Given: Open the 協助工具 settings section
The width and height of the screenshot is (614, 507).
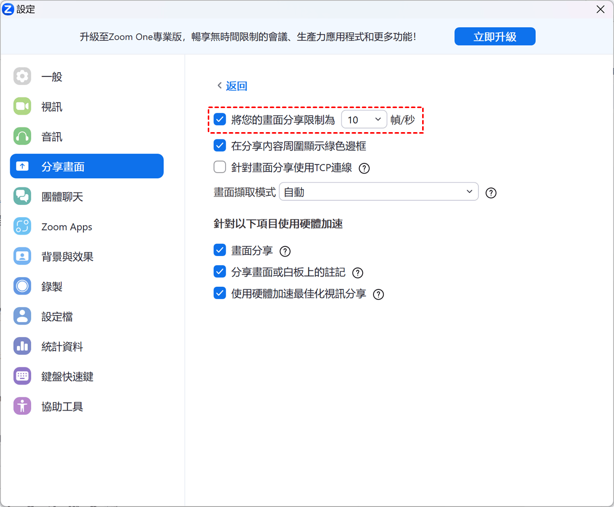Looking at the screenshot, I should click(87, 406).
